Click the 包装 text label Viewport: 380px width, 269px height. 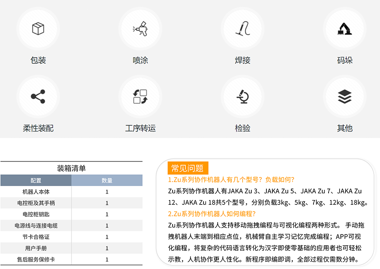(38, 60)
